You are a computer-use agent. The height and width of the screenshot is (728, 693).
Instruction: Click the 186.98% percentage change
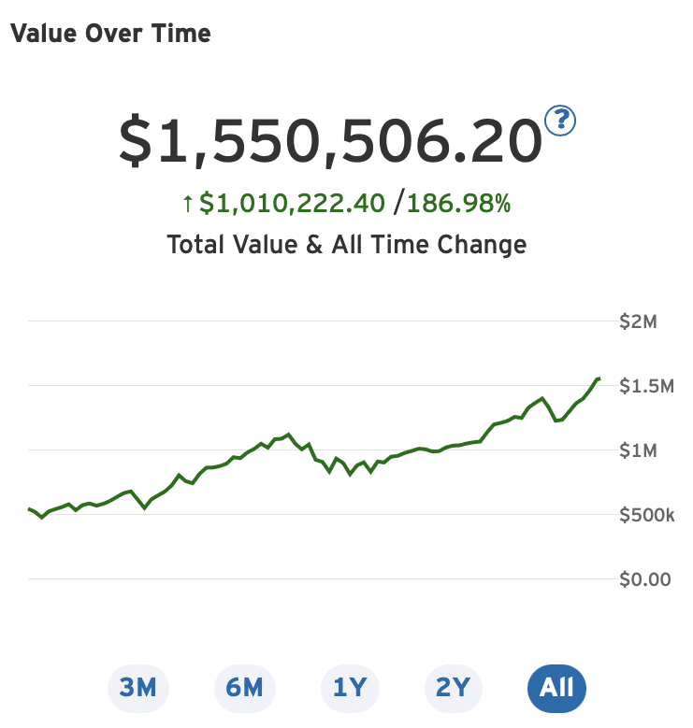457,203
